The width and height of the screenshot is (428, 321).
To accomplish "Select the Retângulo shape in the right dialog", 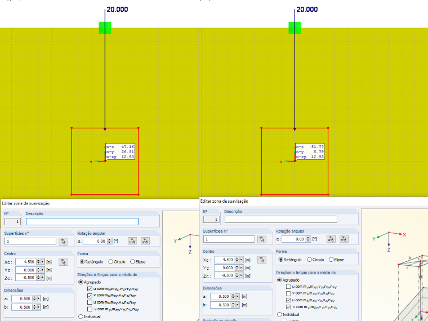I will tap(281, 260).
